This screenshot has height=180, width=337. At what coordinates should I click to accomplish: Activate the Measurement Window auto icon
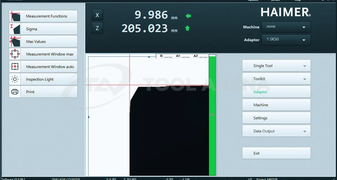(x=15, y=67)
